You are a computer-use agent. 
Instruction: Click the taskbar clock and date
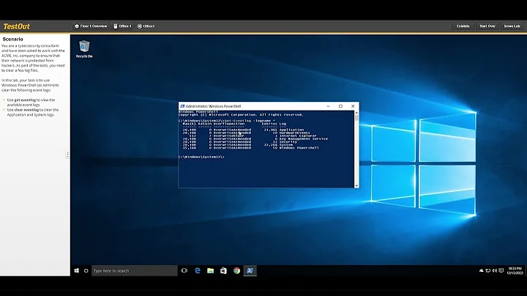[515, 271]
